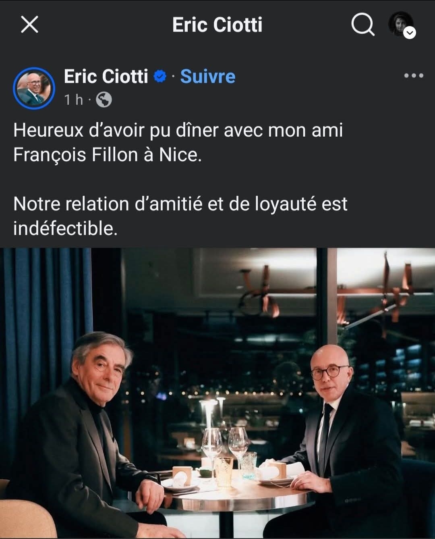Expand the account switcher chevron badge
Image resolution: width=435 pixels, height=539 pixels.
click(410, 33)
